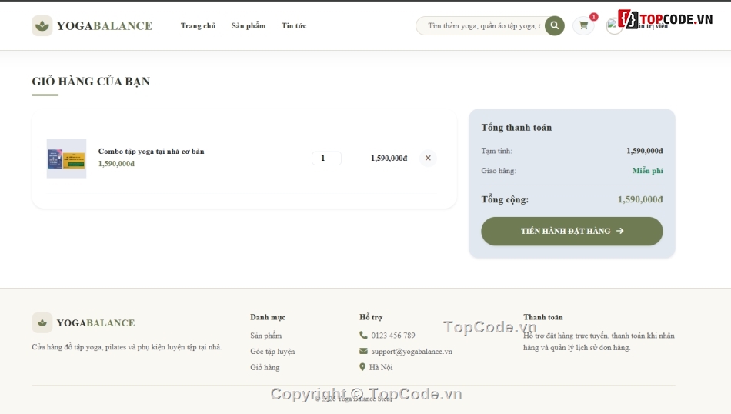
Task: Click the Sản phẩm footer link
Action: click(x=265, y=336)
